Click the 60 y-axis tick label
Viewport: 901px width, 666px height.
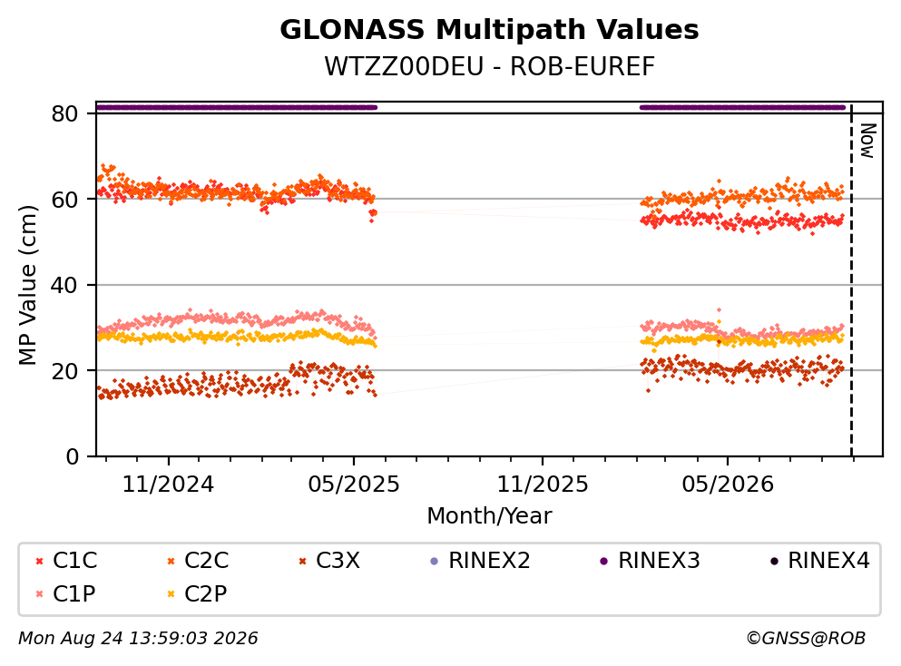pyautogui.click(x=64, y=200)
